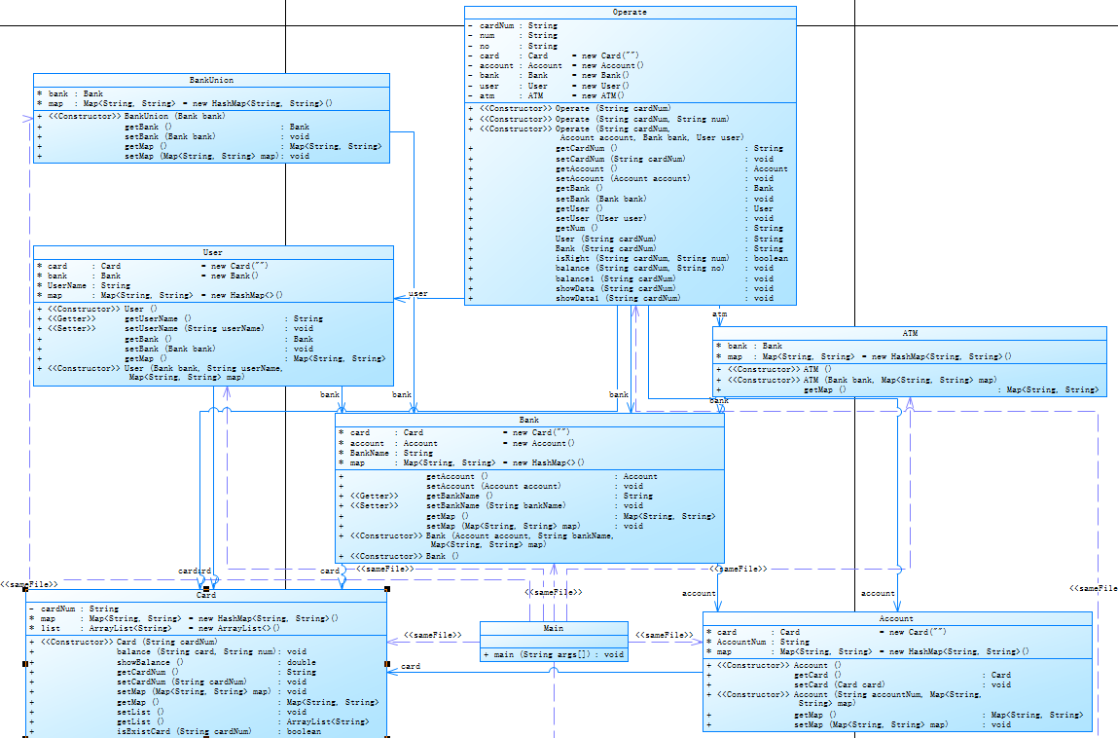Click the ATM class title
Viewport: 1118px width, 738px height.
pyautogui.click(x=910, y=333)
